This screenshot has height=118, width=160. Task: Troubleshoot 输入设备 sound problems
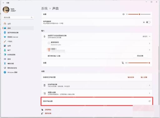pos(144,77)
